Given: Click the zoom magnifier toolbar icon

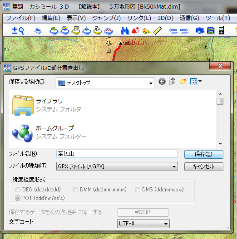Looking at the screenshot, I should tap(18, 31).
